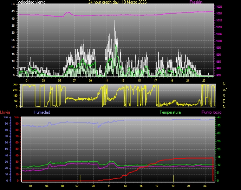Click the 360 wind direction axis value
This screenshot has height=190, width=241.
tap(15, 85)
